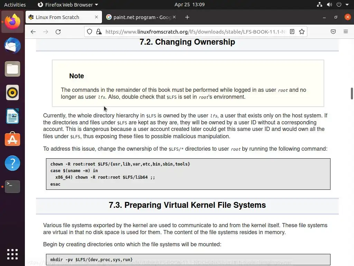Open Rhythmbox music player from the dock

pos(12,92)
